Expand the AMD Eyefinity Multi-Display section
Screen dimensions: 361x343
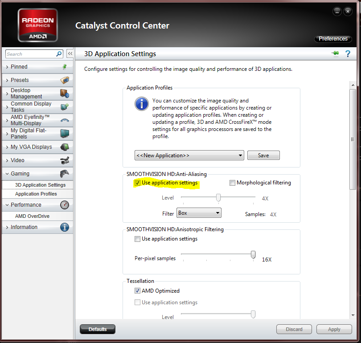pos(37,120)
